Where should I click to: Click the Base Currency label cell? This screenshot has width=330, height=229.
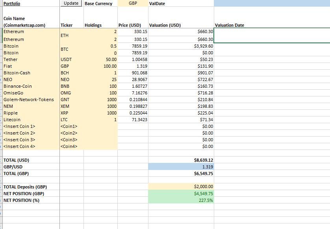click(100, 4)
